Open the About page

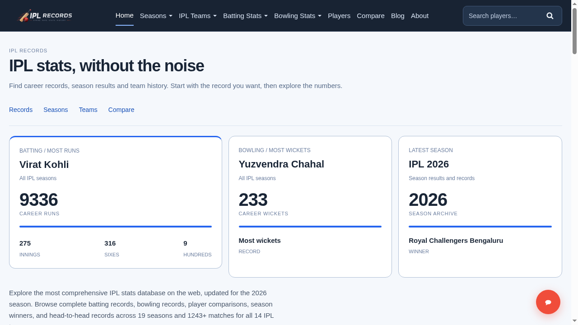pos(420,16)
